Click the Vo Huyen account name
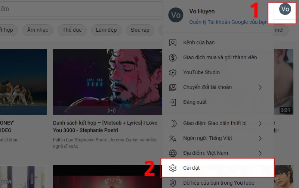 point(202,12)
